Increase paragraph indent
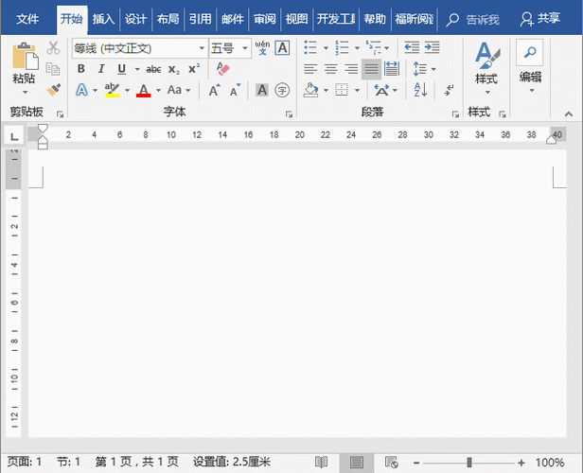Image resolution: width=583 pixels, height=473 pixels. 432,47
